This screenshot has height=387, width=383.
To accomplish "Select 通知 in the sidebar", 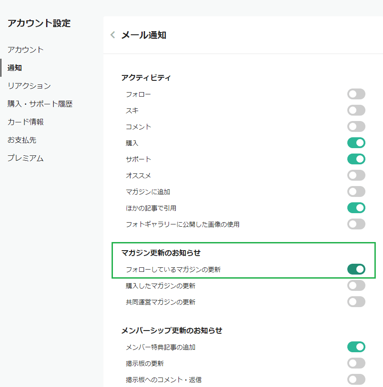I will pos(15,68).
